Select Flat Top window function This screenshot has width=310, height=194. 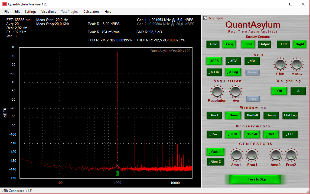(x=290, y=115)
